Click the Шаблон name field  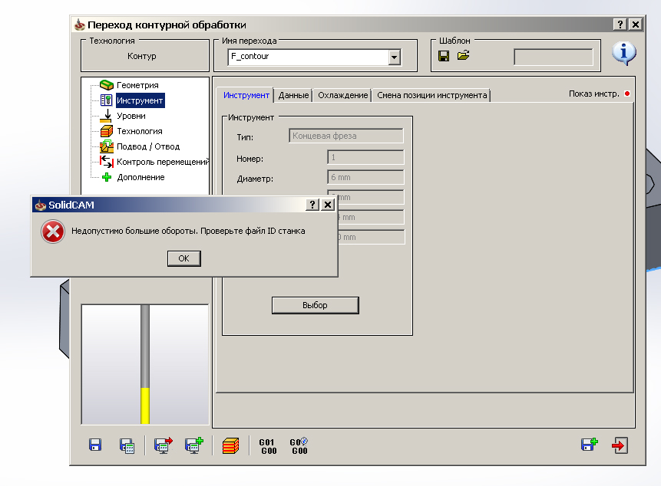553,57
